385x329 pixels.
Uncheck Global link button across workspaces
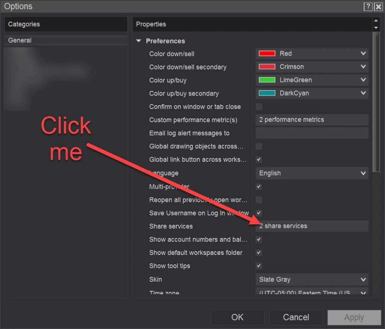point(259,159)
